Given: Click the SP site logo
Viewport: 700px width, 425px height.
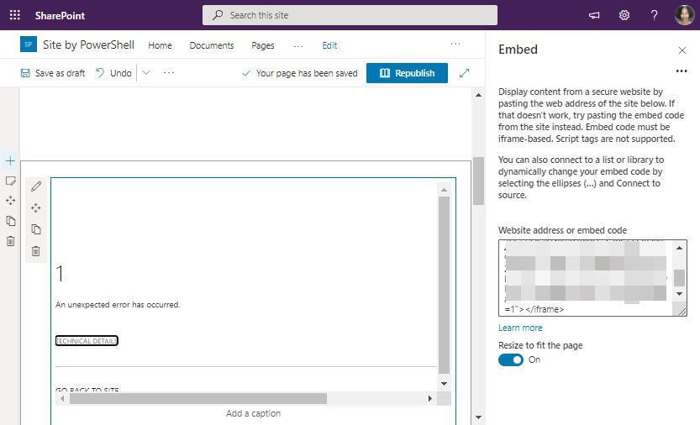Looking at the screenshot, I should click(x=29, y=45).
